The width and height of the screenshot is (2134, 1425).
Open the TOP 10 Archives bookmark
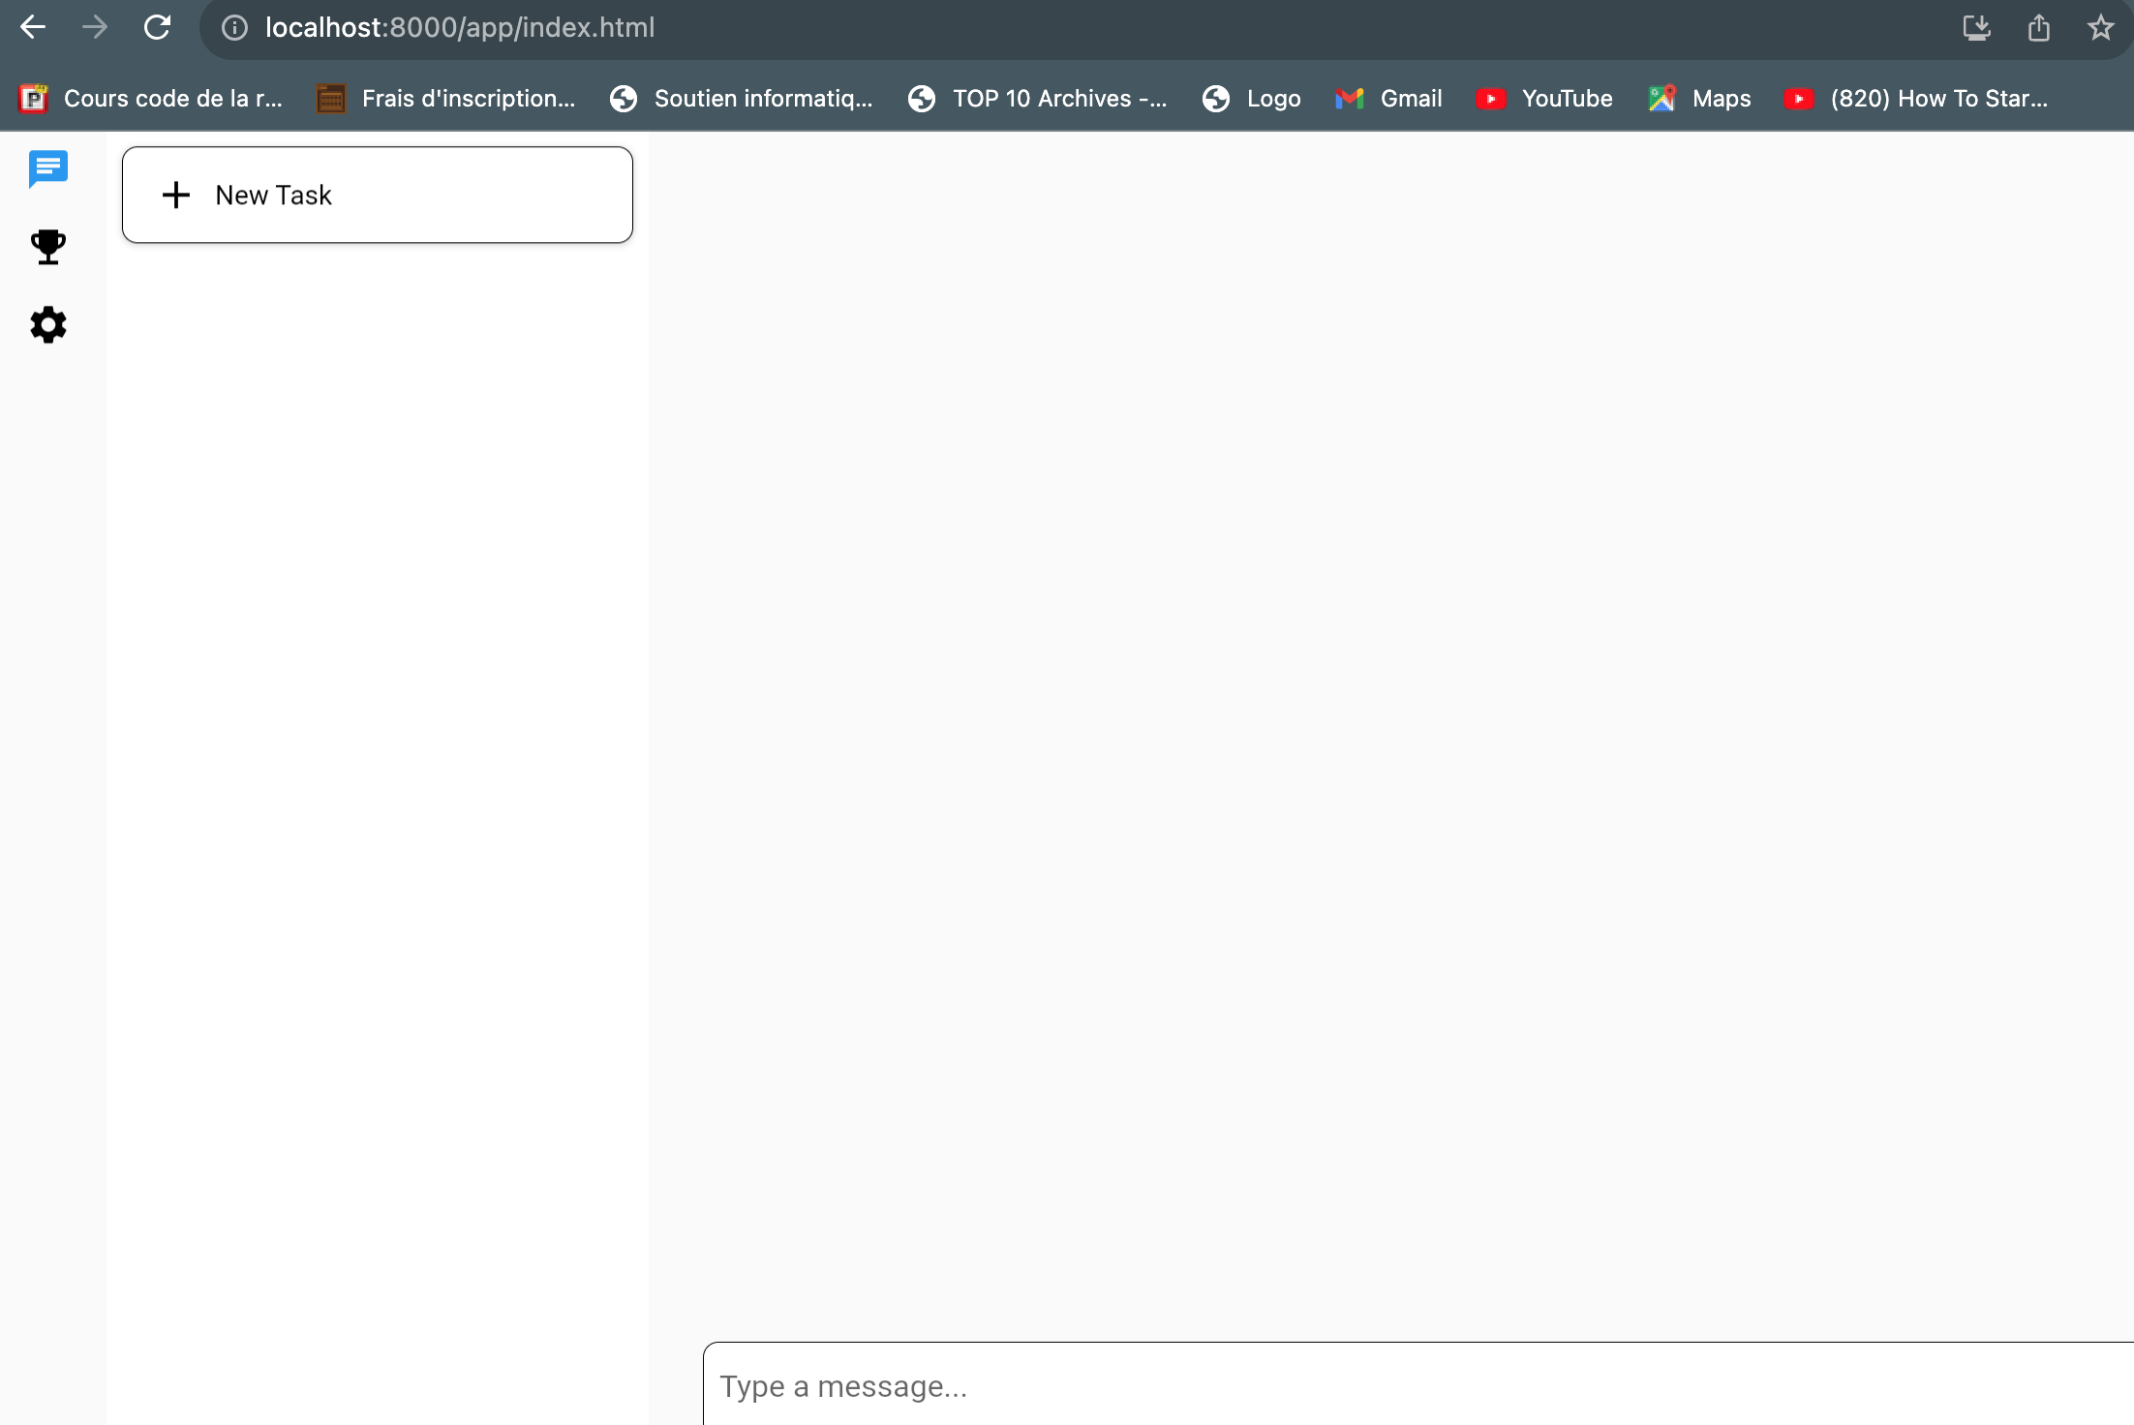[x=1038, y=99]
